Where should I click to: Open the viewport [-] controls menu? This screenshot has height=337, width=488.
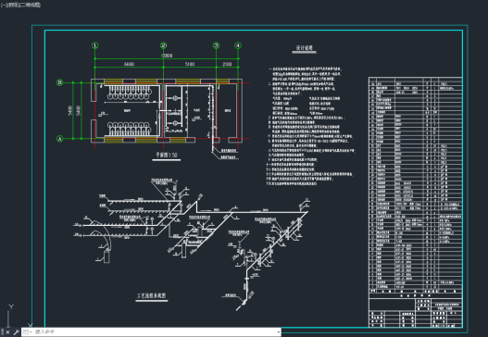point(3,5)
